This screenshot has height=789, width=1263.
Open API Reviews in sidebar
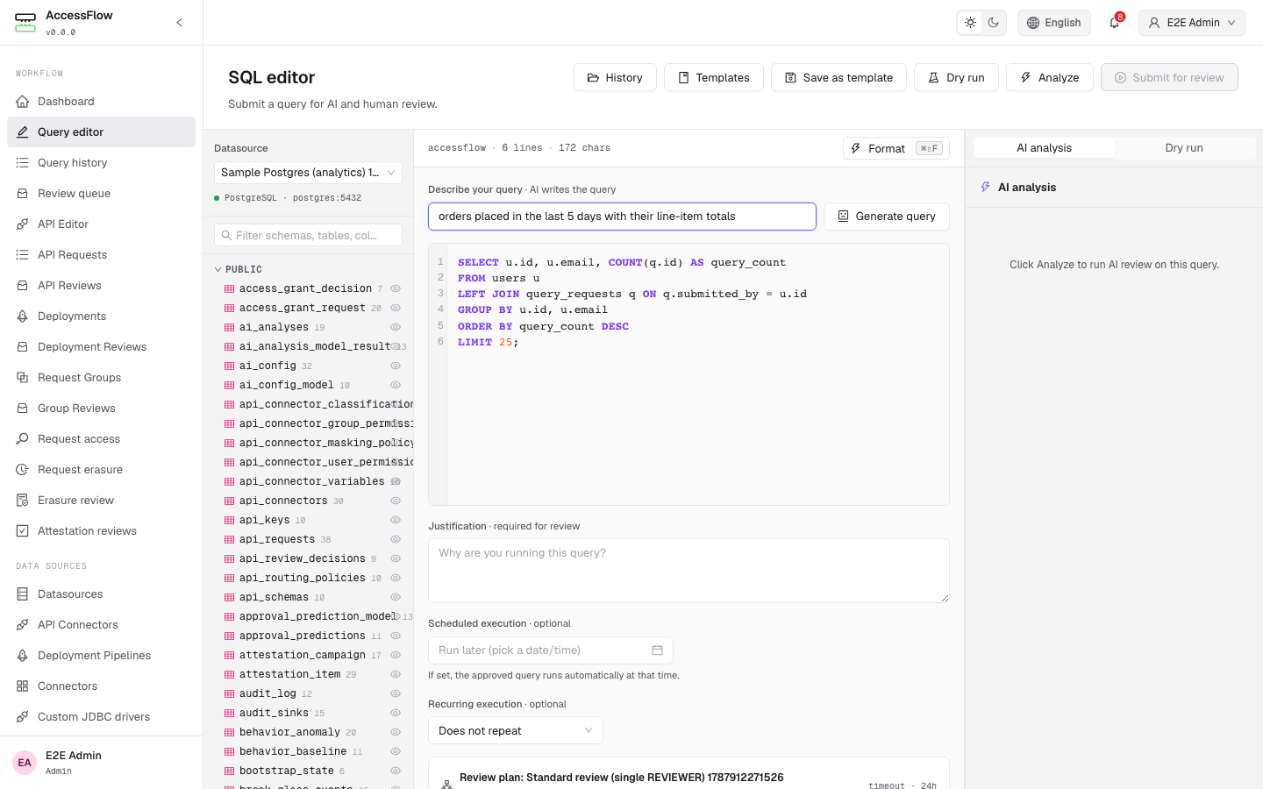101,286
